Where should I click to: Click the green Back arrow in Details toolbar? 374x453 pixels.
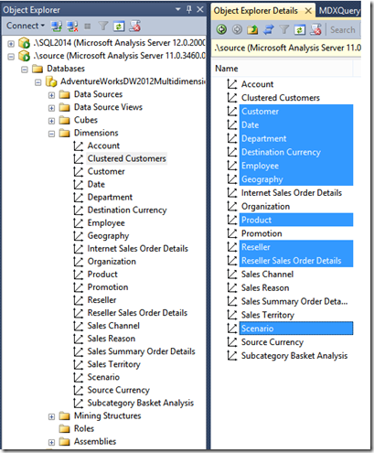221,29
